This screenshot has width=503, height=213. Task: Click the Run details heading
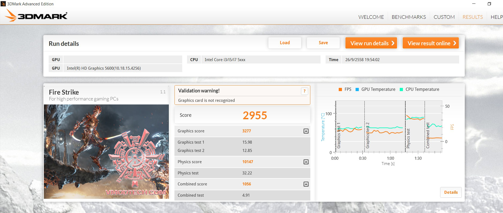click(x=64, y=44)
